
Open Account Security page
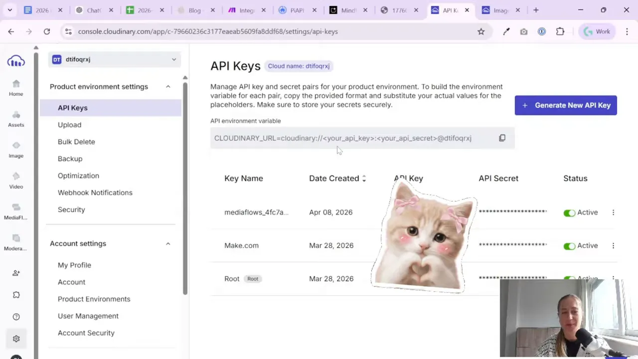click(86, 333)
